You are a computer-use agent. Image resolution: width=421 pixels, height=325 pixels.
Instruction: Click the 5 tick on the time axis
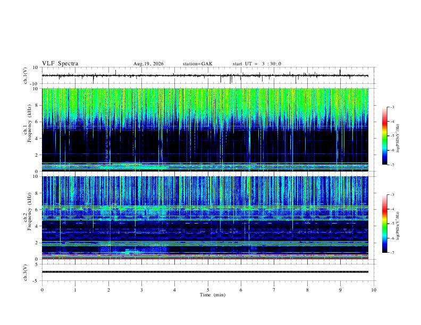point(208,290)
